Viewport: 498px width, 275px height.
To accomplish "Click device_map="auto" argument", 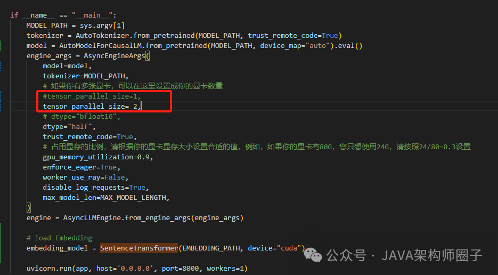I will (x=295, y=46).
